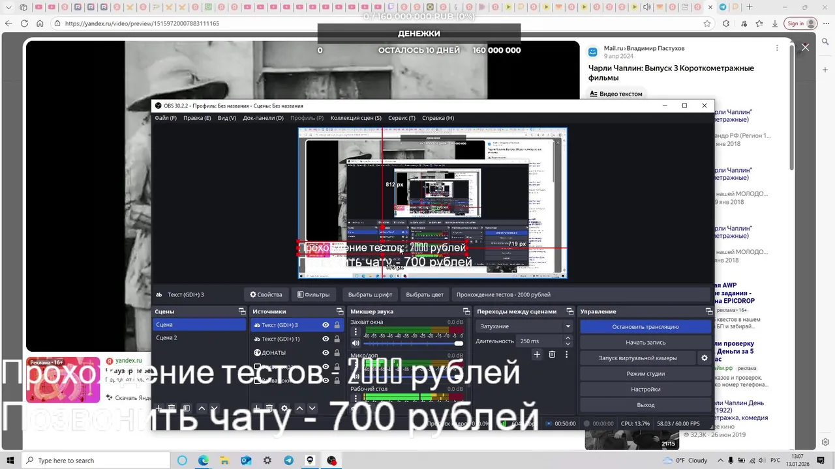Open source properties gear in Источники toolbar

click(284, 408)
